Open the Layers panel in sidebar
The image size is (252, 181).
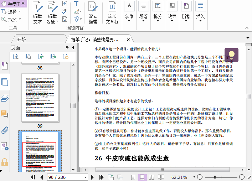click(5, 98)
